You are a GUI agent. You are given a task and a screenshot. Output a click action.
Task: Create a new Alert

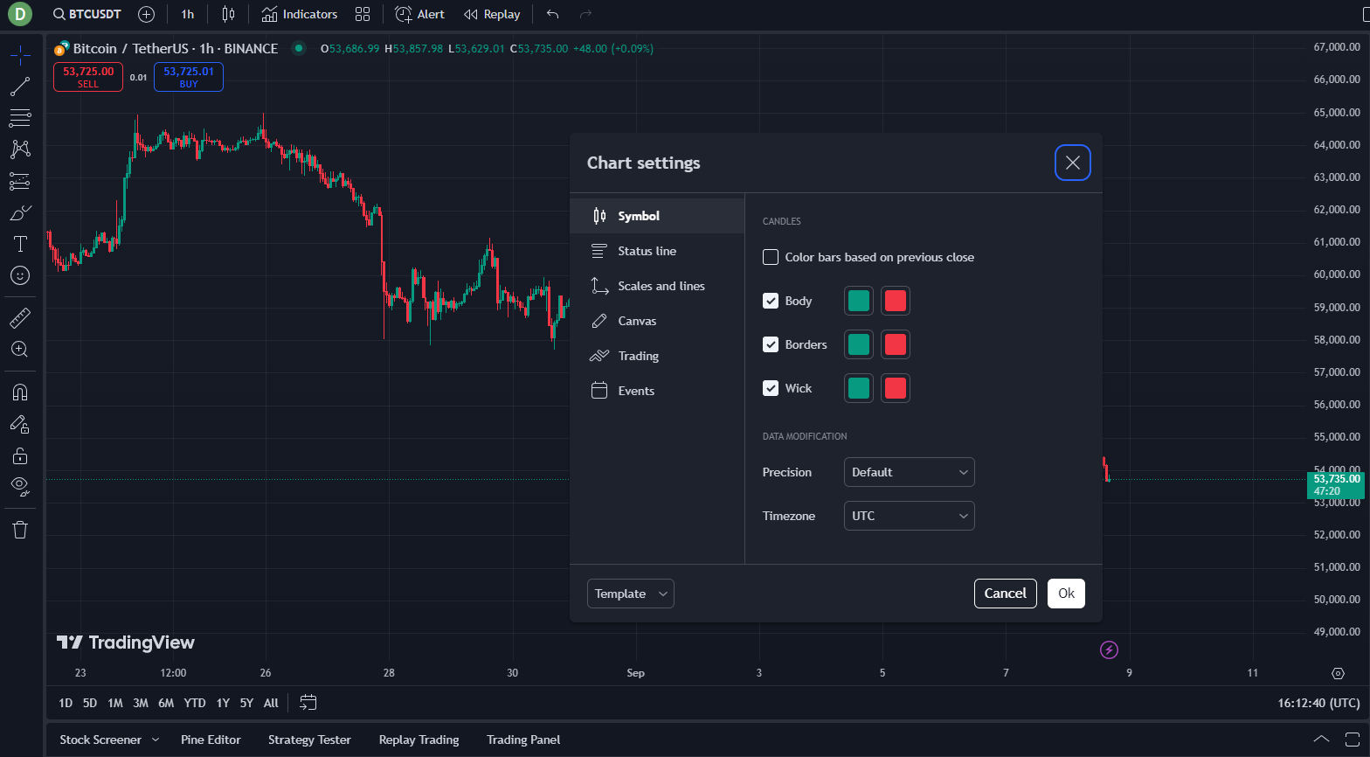point(420,14)
